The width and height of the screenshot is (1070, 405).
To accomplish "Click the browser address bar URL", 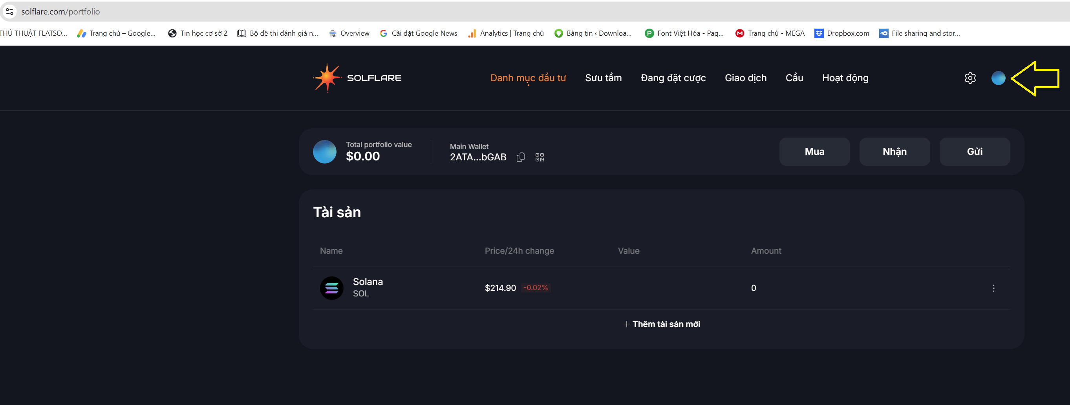I will [x=60, y=12].
